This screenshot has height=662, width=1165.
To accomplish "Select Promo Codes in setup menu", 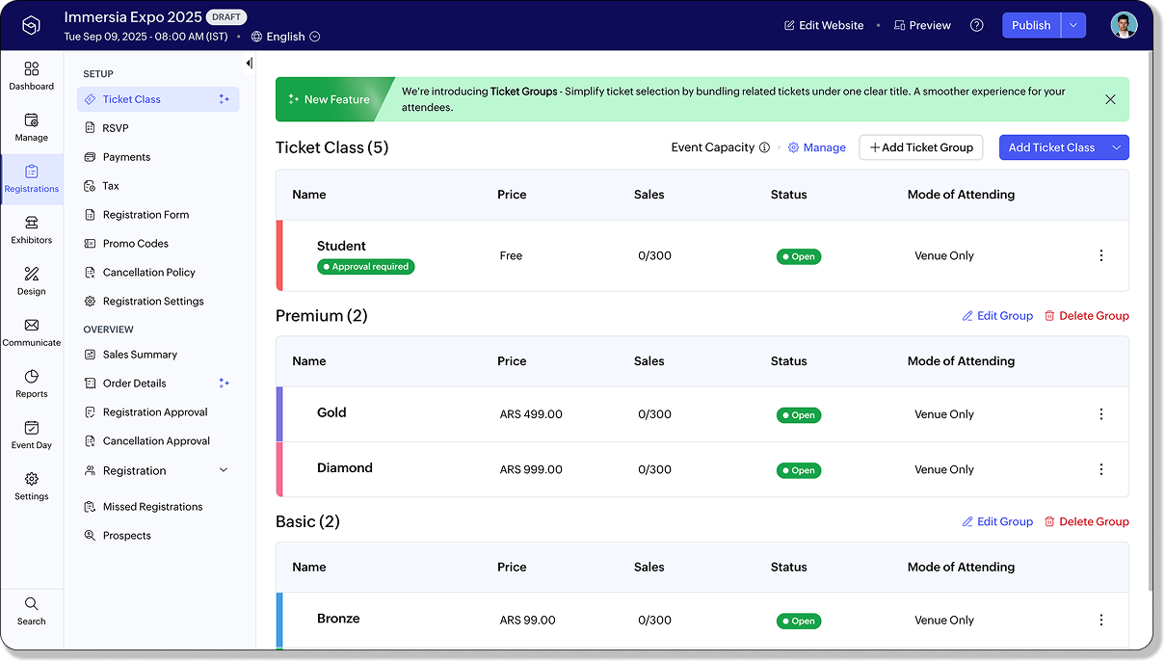I will click(x=135, y=244).
